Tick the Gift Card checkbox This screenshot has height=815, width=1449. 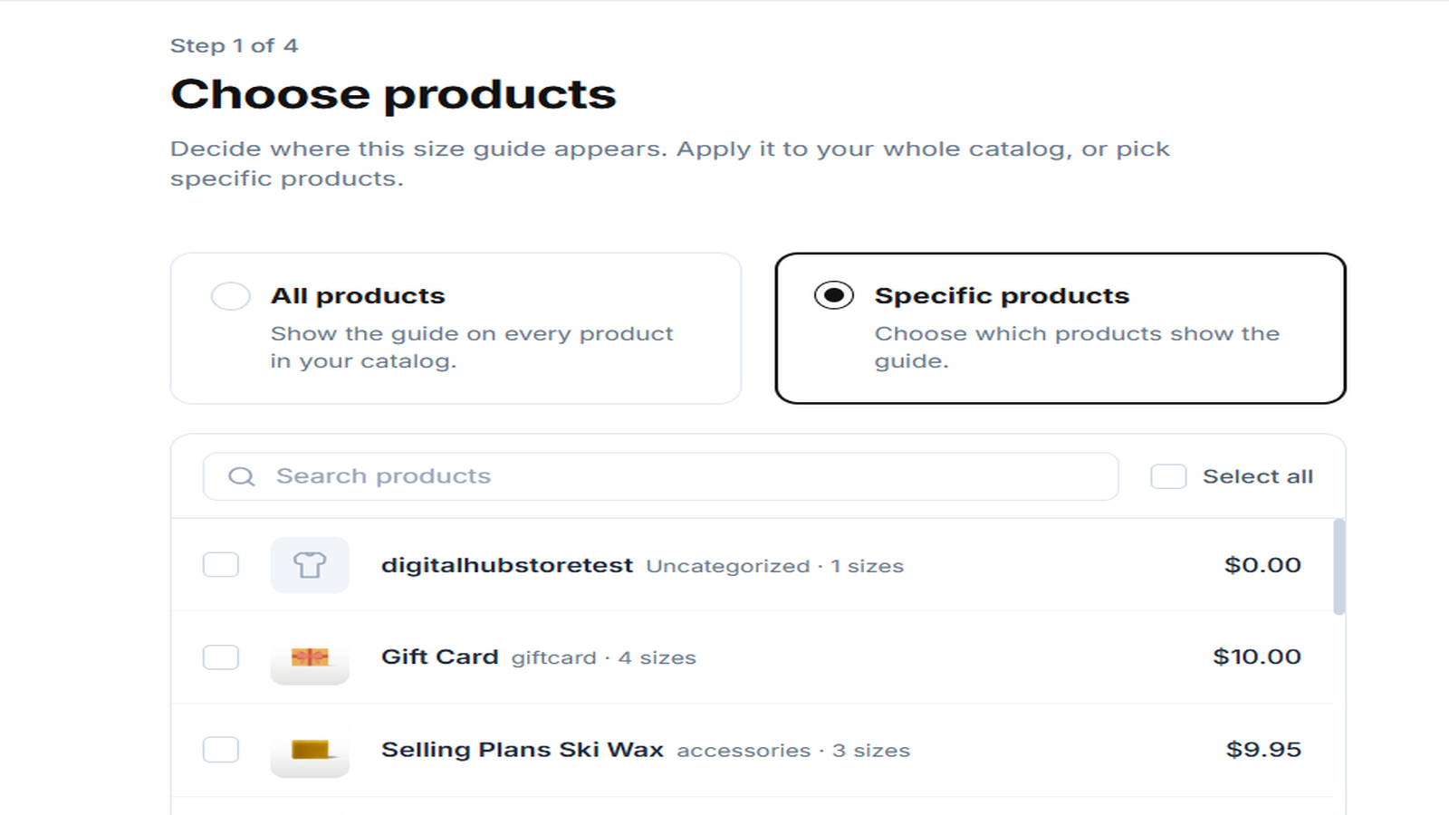point(221,657)
